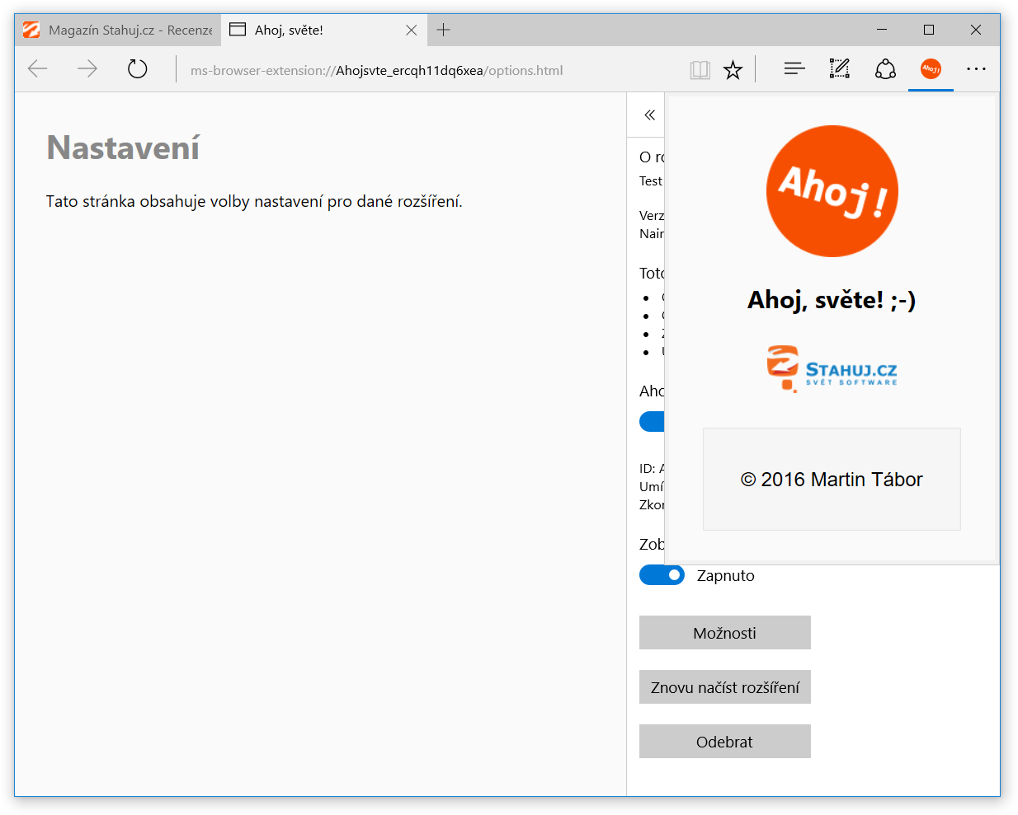
Task: Click the Nastavení heading
Action: [x=123, y=148]
